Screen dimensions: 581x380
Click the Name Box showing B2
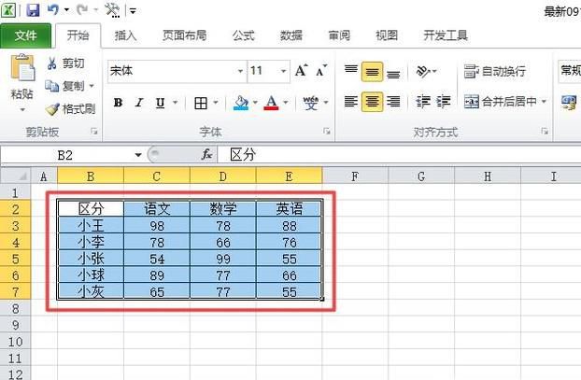pyautogui.click(x=65, y=155)
